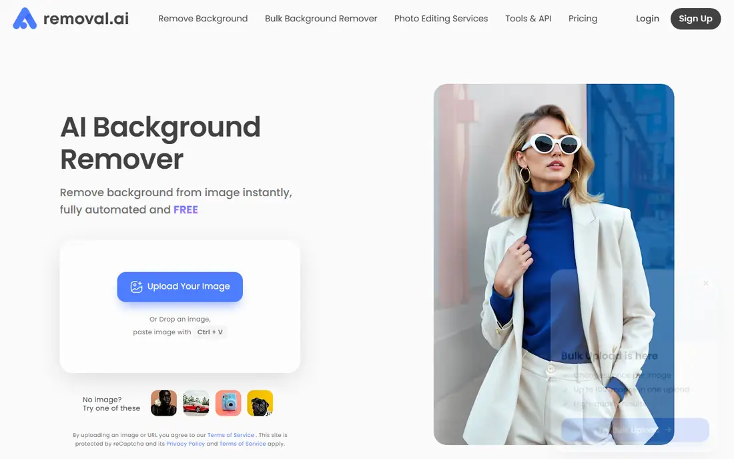Click the removal.ai wordmark text
This screenshot has height=459, width=734.
point(86,19)
